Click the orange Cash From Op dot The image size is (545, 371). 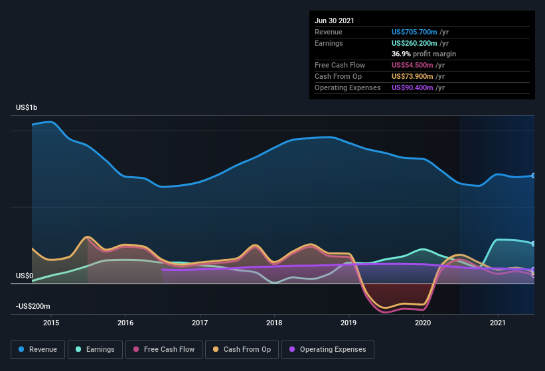(x=216, y=349)
